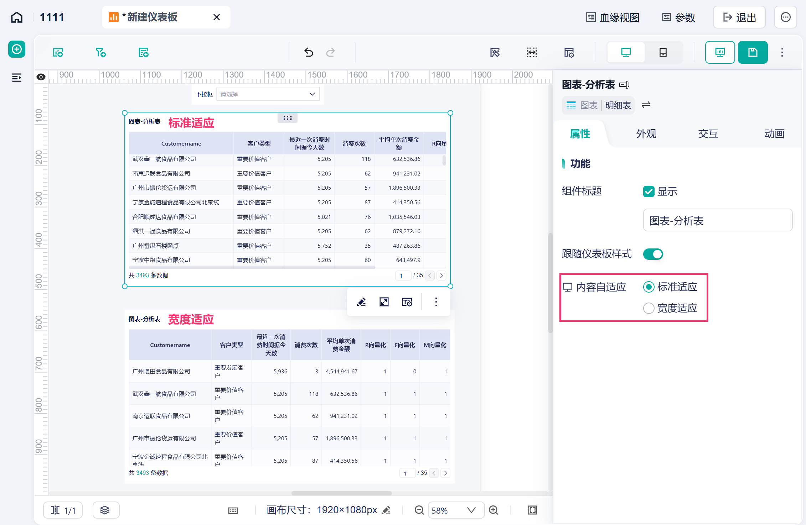Click the green add component button

(17, 49)
